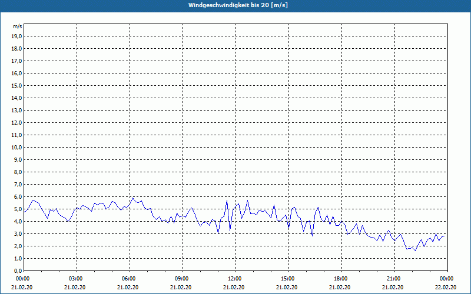This screenshot has width=471, height=294.
Task: Click the 03:00 time label
Action: point(77,279)
